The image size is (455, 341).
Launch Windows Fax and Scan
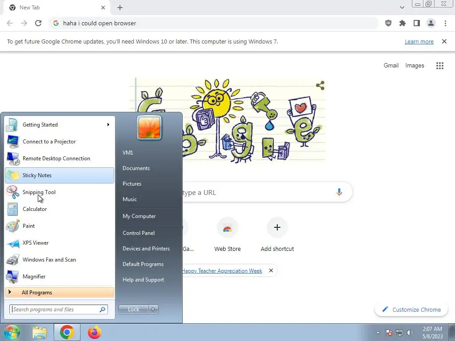tap(60, 259)
